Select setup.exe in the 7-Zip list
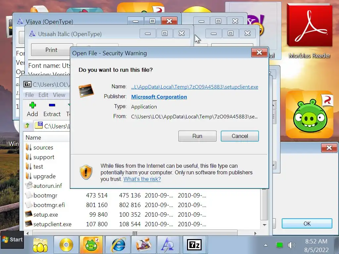Screen dimensions: 339x254 pyautogui.click(x=46, y=214)
